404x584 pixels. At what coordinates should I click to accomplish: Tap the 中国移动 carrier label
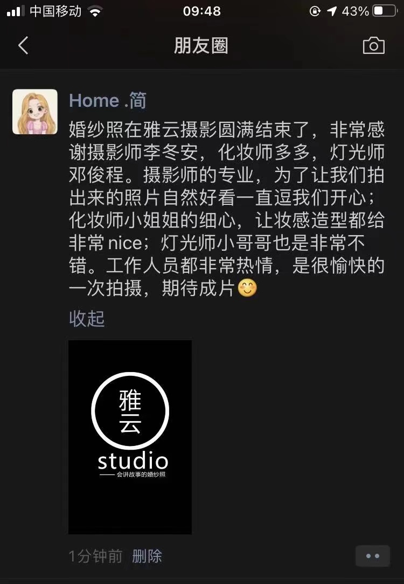click(55, 11)
